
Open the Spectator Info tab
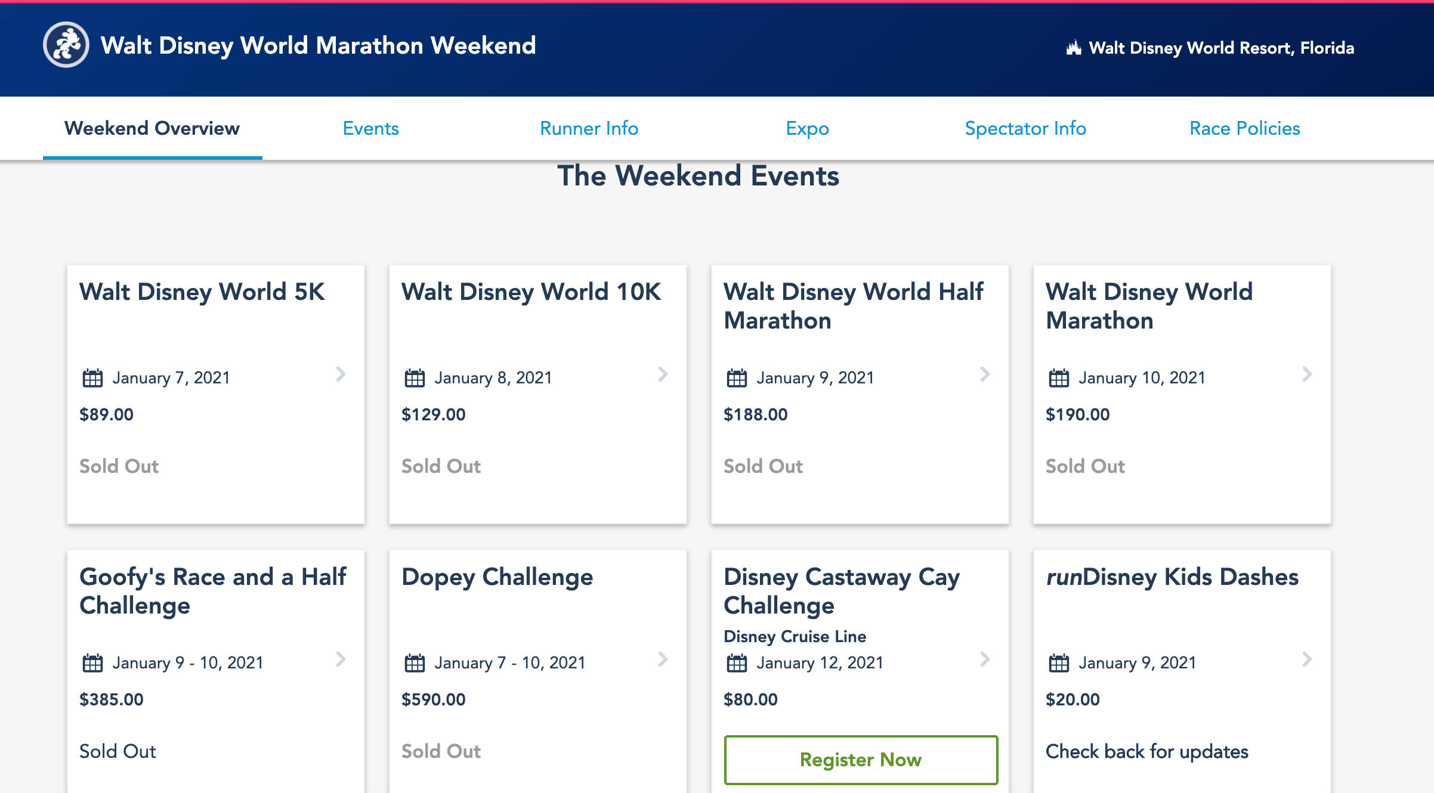tap(1025, 128)
